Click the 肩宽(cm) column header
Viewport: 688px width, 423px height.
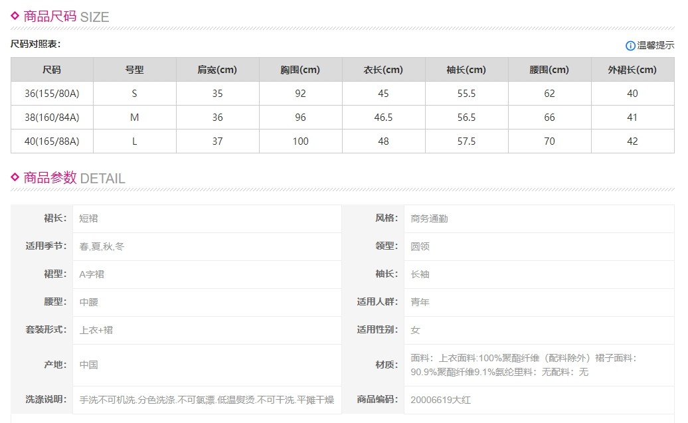coord(217,70)
